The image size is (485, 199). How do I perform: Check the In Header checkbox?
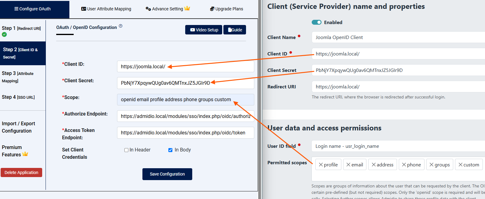pyautogui.click(x=126, y=150)
